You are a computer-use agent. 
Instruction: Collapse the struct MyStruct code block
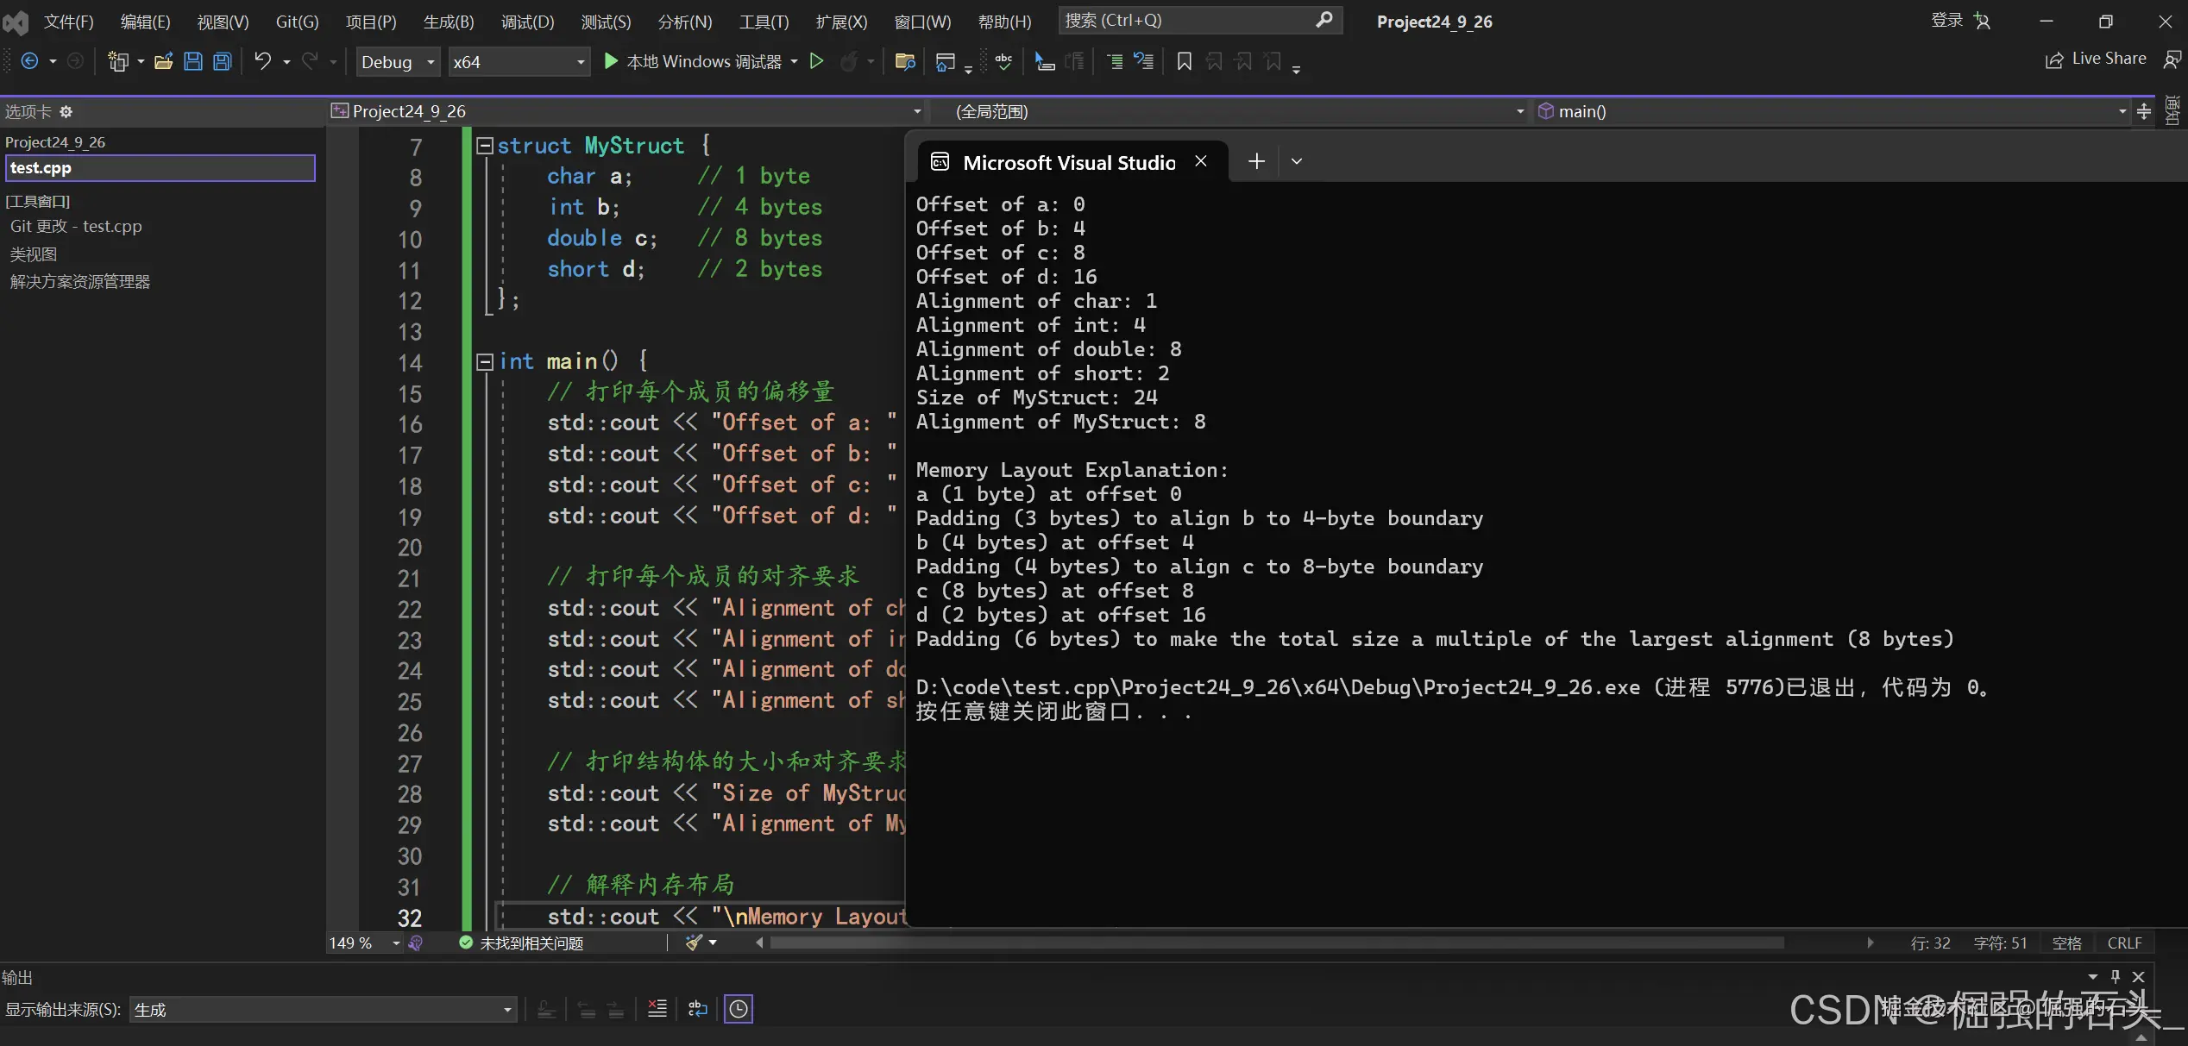tap(485, 146)
